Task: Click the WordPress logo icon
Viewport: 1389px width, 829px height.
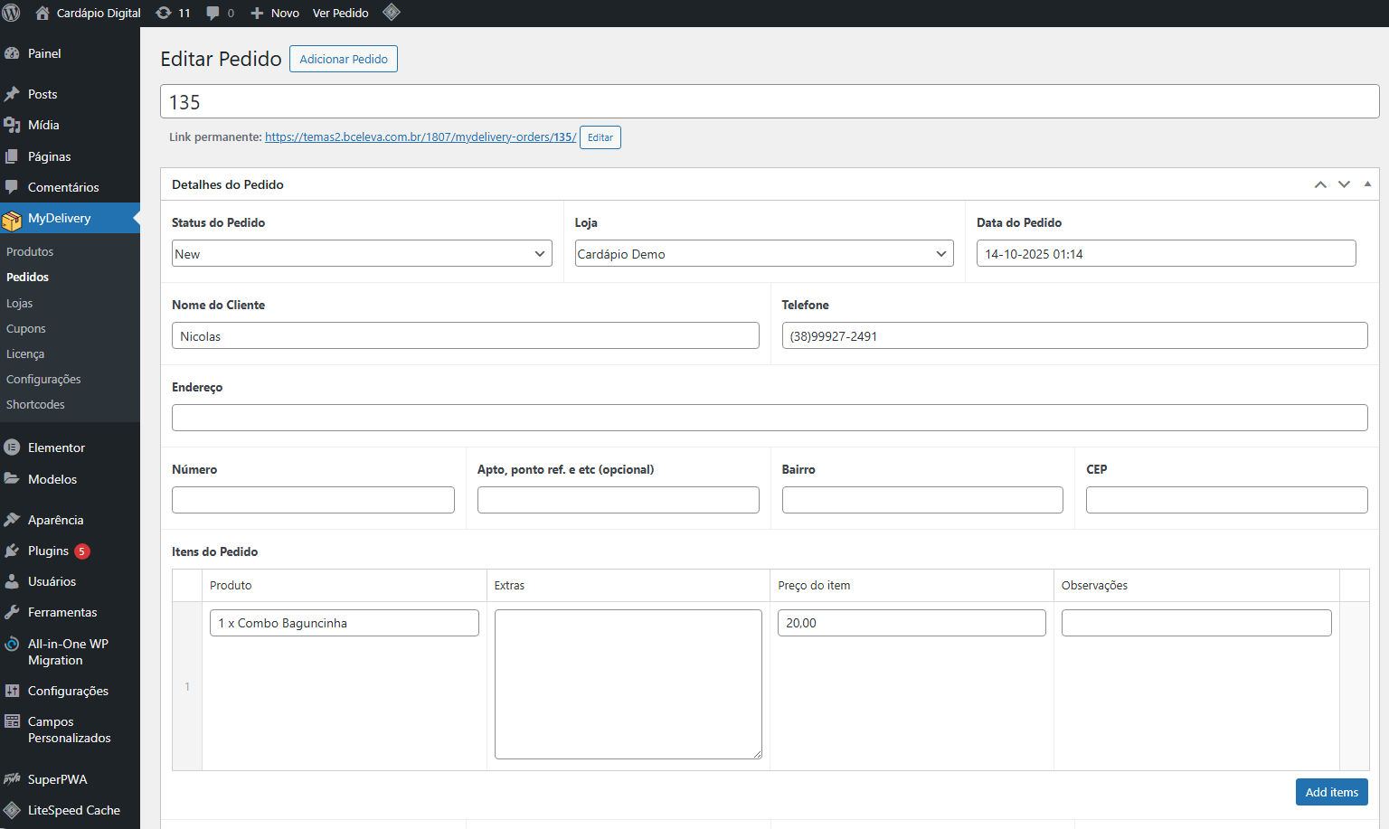Action: pos(12,13)
